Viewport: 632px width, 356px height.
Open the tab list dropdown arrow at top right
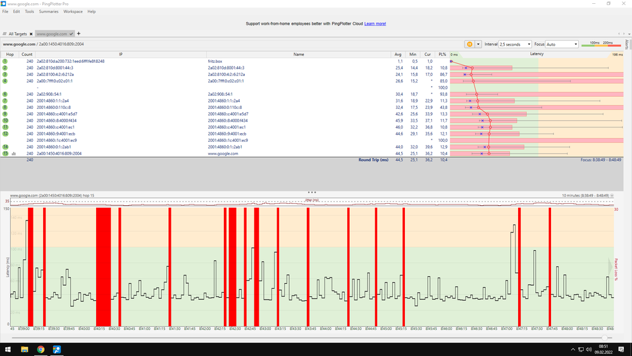(x=629, y=34)
